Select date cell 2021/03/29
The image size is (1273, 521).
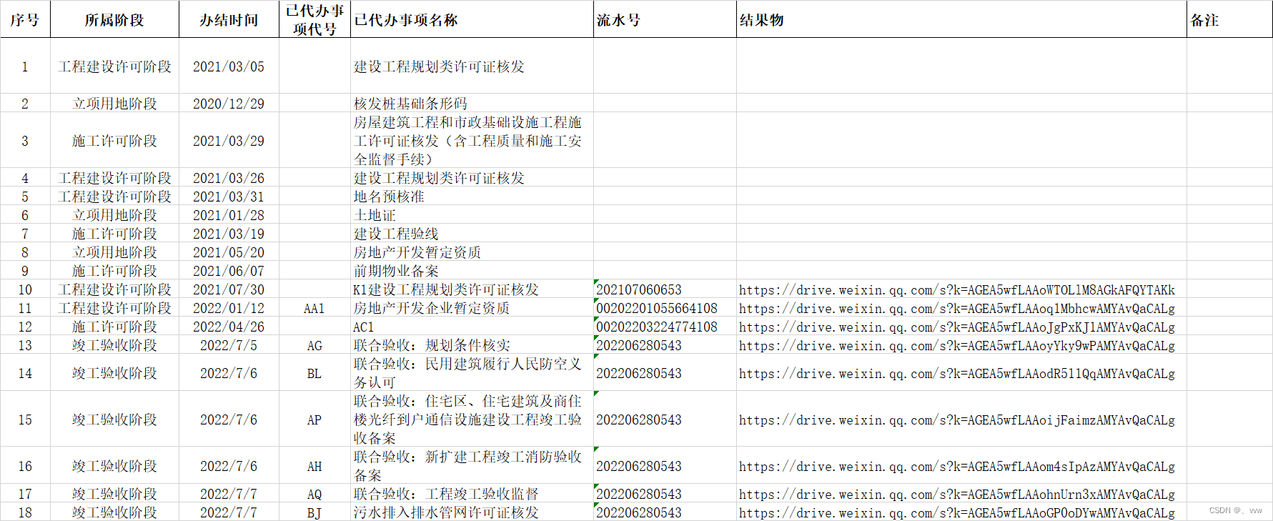pyautogui.click(x=229, y=140)
